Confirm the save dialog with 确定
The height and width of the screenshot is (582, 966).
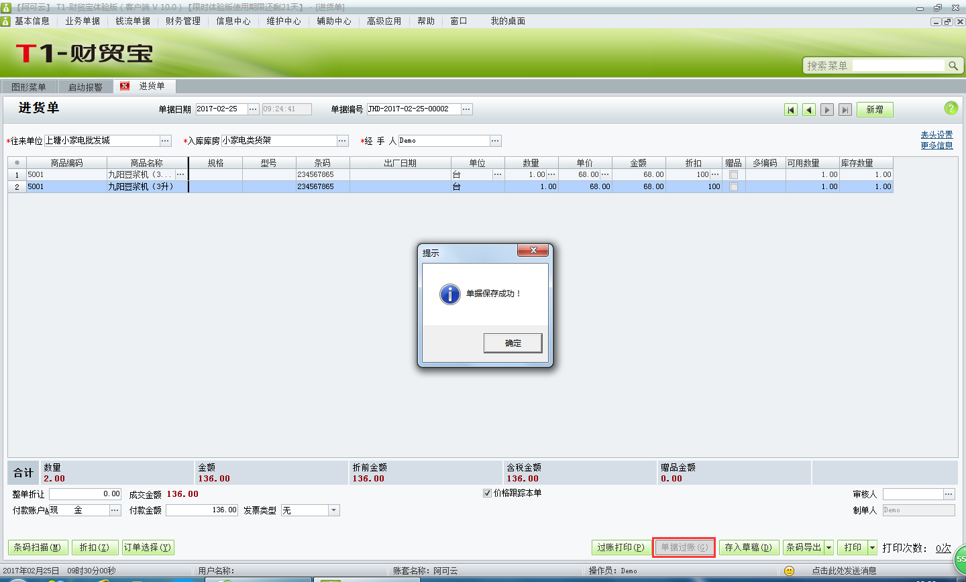coord(513,343)
